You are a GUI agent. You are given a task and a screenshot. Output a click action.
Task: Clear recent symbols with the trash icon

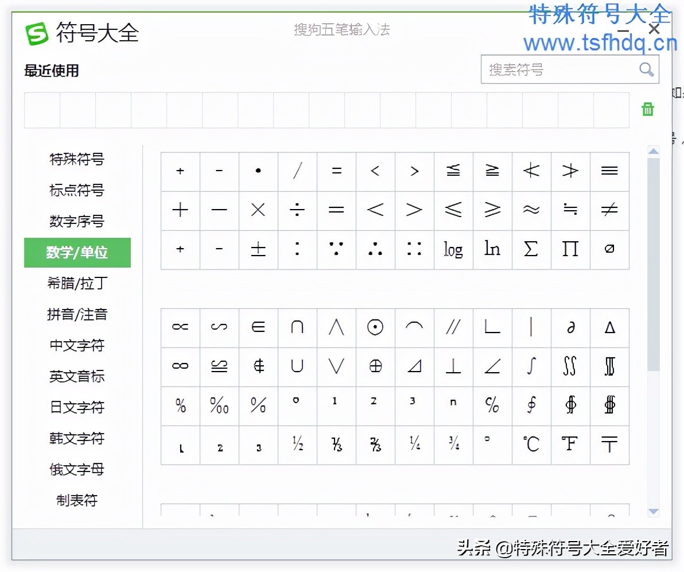[647, 109]
